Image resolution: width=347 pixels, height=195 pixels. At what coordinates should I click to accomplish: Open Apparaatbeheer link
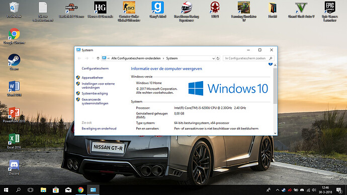[x=93, y=78]
